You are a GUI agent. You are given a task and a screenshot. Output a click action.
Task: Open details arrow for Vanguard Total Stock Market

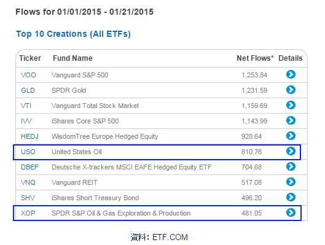(x=291, y=105)
